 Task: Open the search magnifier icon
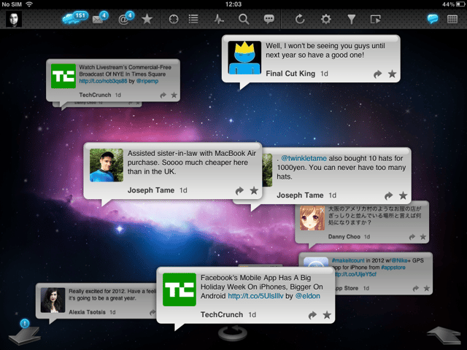tap(244, 20)
